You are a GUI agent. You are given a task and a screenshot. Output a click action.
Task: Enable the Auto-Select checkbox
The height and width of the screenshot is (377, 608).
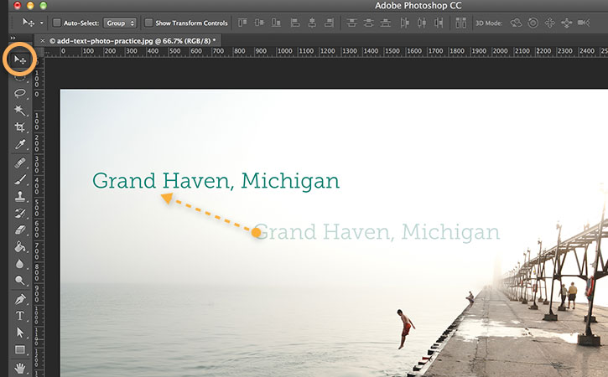point(56,23)
